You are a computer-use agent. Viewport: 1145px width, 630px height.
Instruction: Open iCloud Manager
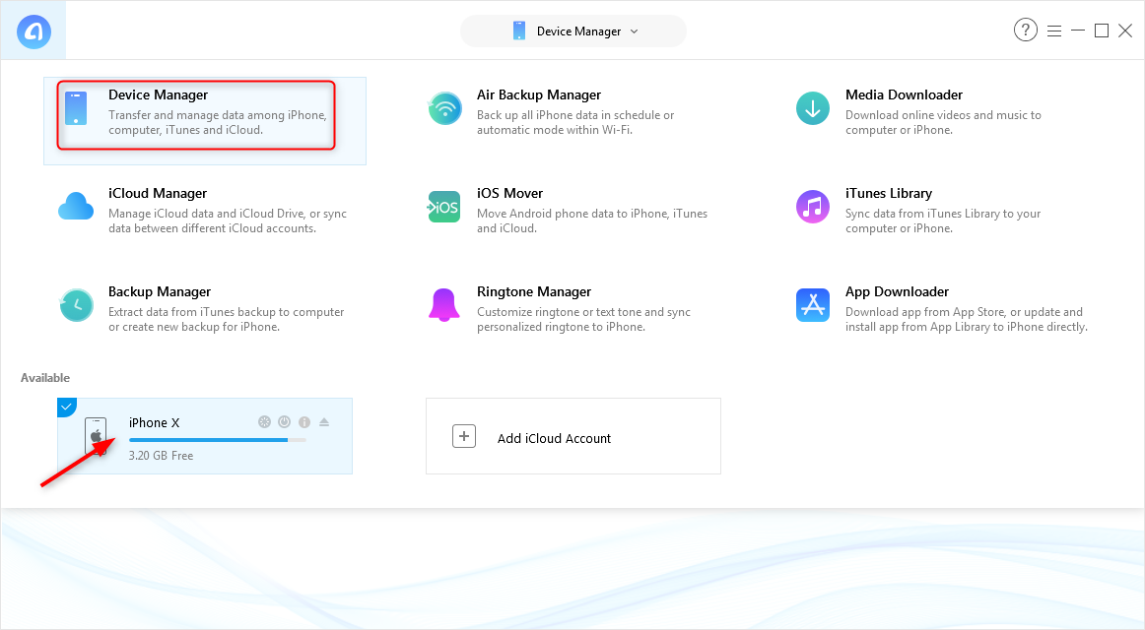click(x=158, y=193)
